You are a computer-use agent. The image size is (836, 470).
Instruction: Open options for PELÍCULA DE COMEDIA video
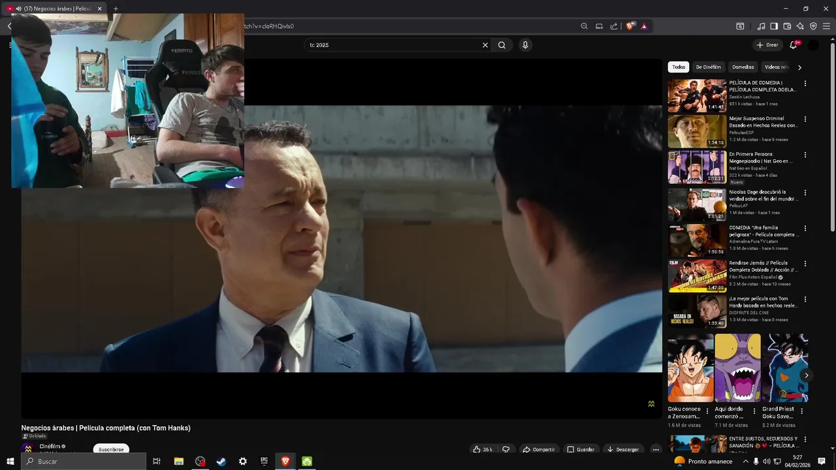pos(805,84)
